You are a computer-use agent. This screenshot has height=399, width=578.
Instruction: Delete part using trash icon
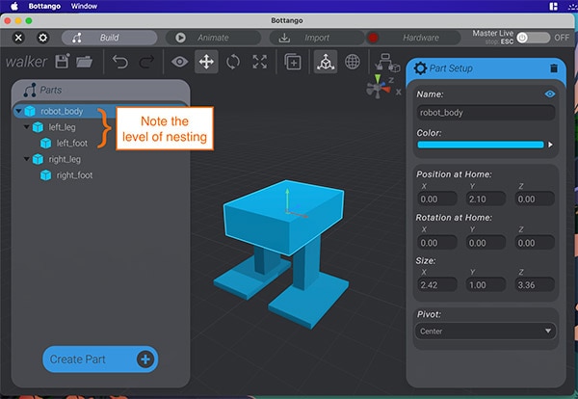(553, 68)
